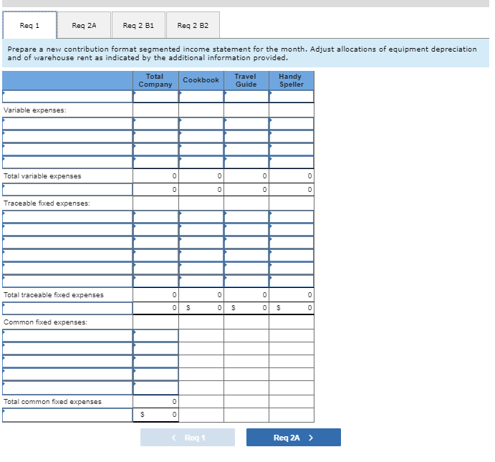Click 'Total common fixed expenses' row label
Viewport: 495px width, 462px height.
(53, 402)
